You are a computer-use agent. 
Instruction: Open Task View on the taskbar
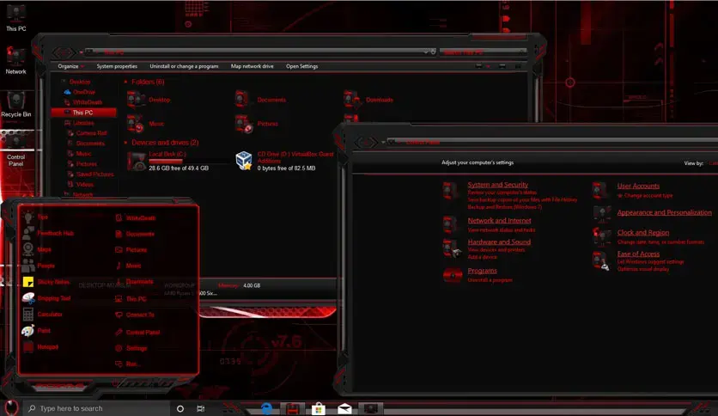201,408
